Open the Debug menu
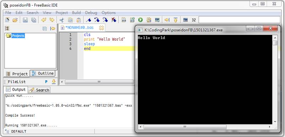285x137 pixels. [x=91, y=13]
